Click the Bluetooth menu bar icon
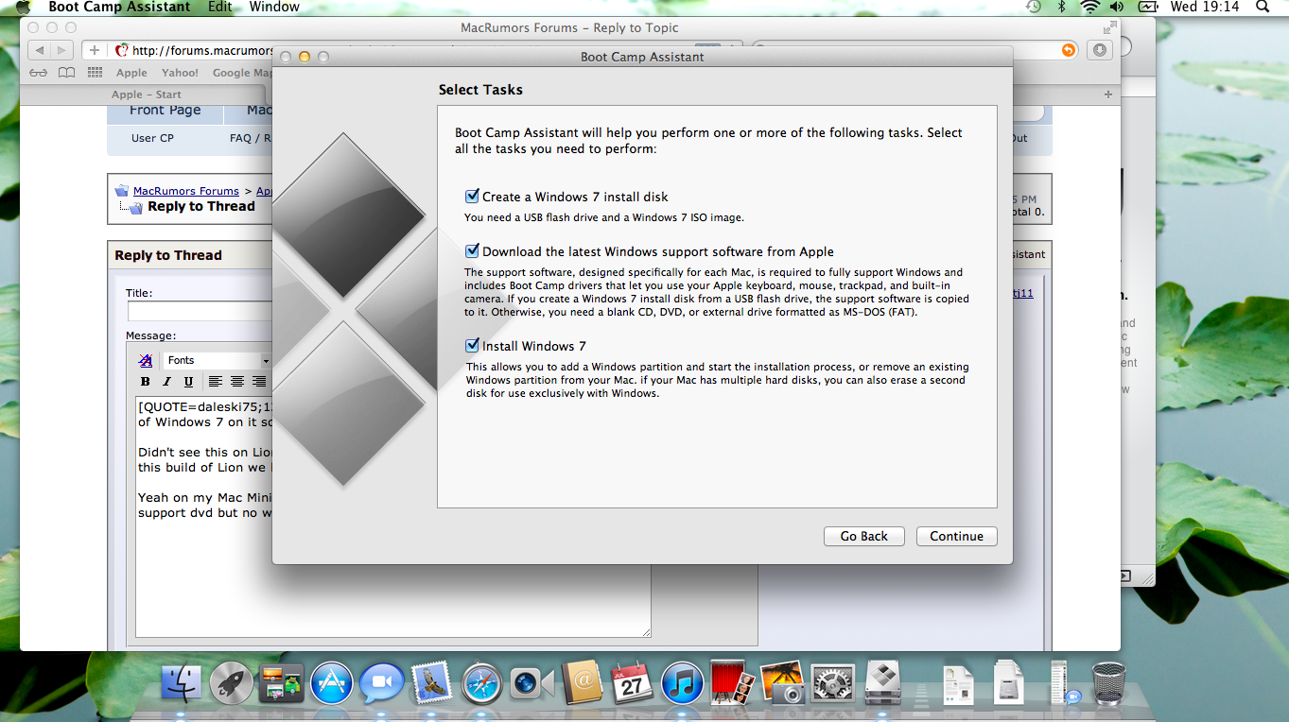 pyautogui.click(x=1062, y=7)
